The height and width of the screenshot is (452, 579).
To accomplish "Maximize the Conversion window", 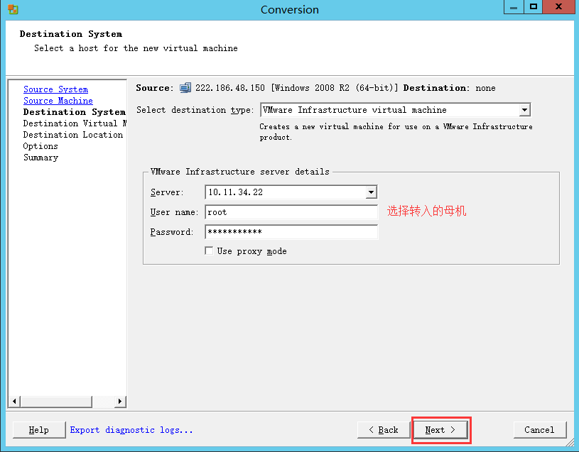I will click(x=534, y=7).
